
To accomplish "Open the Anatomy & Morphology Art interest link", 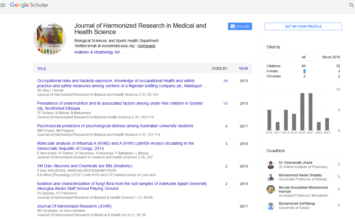I will 99,52.
